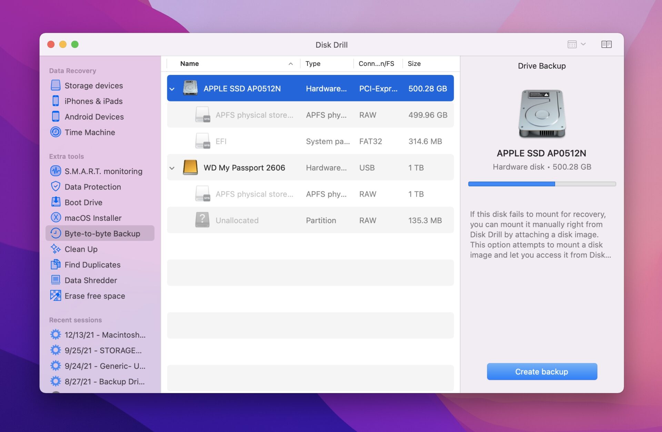Open the Data Protection section
The height and width of the screenshot is (432, 662).
91,186
